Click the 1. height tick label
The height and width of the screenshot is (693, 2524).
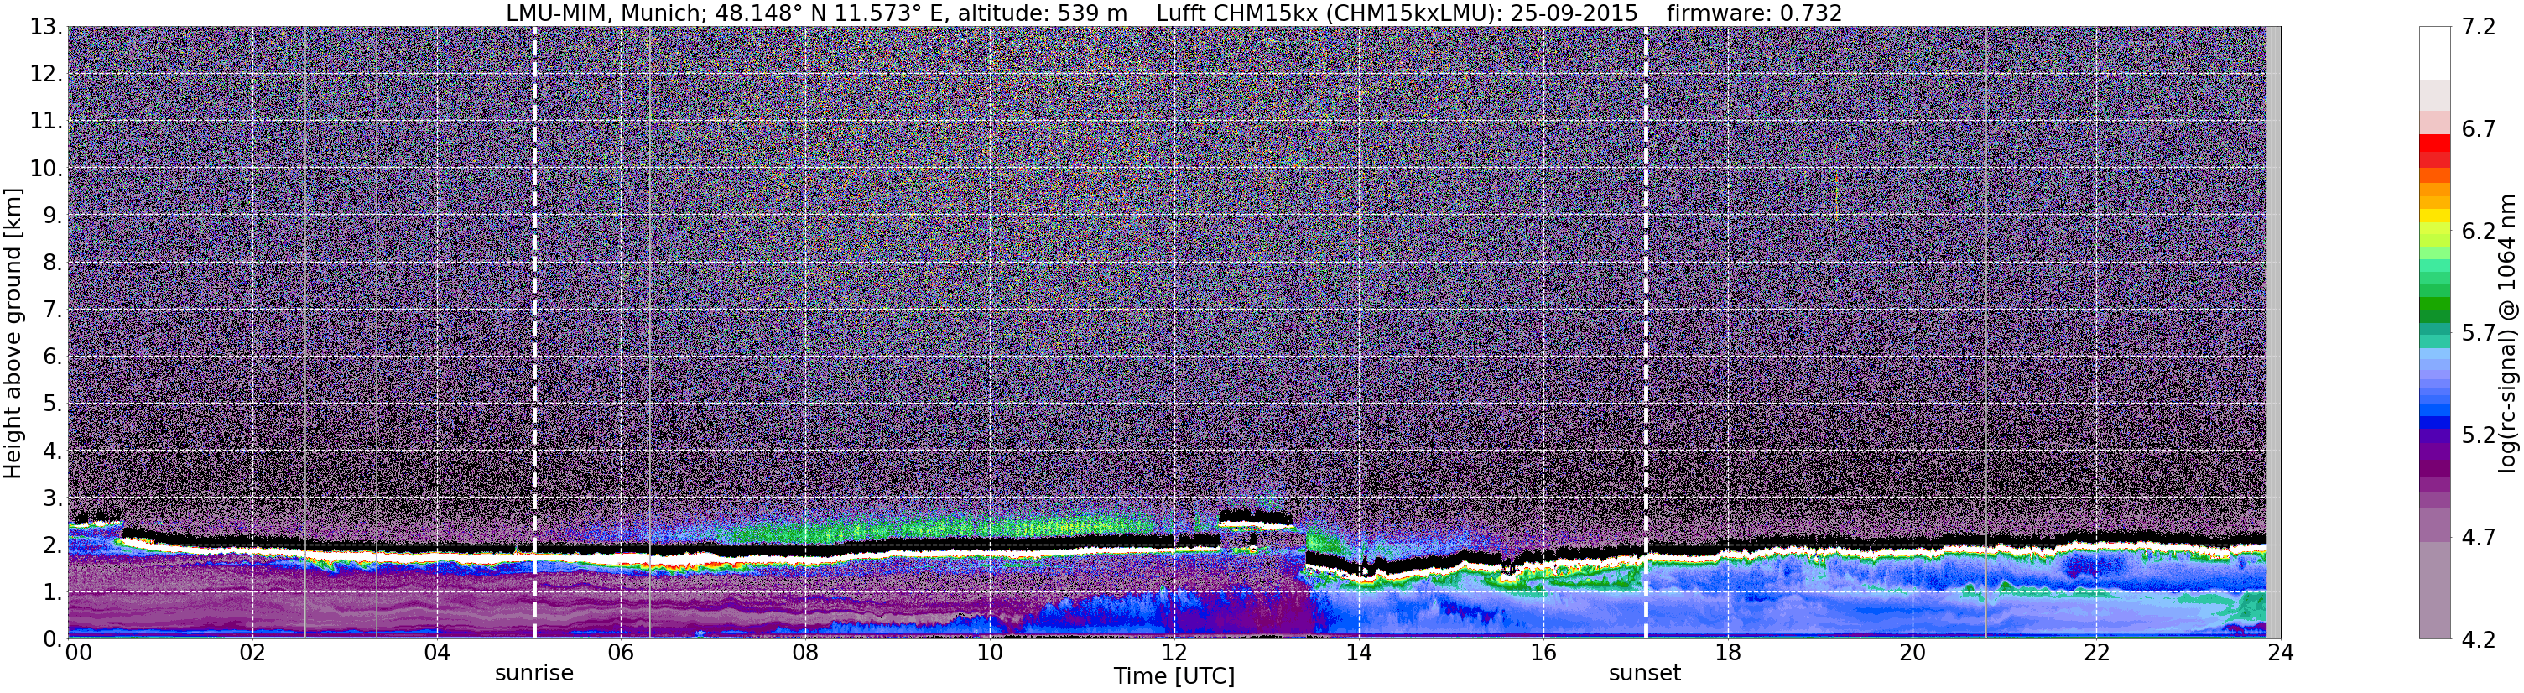click(52, 592)
